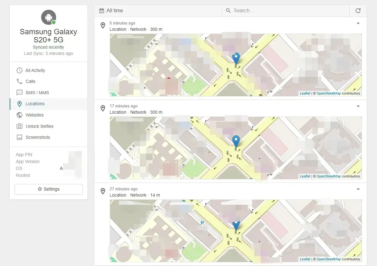Expand the 17 minutes ago entry dropdown arrow
The width and height of the screenshot is (377, 266).
coord(358,106)
